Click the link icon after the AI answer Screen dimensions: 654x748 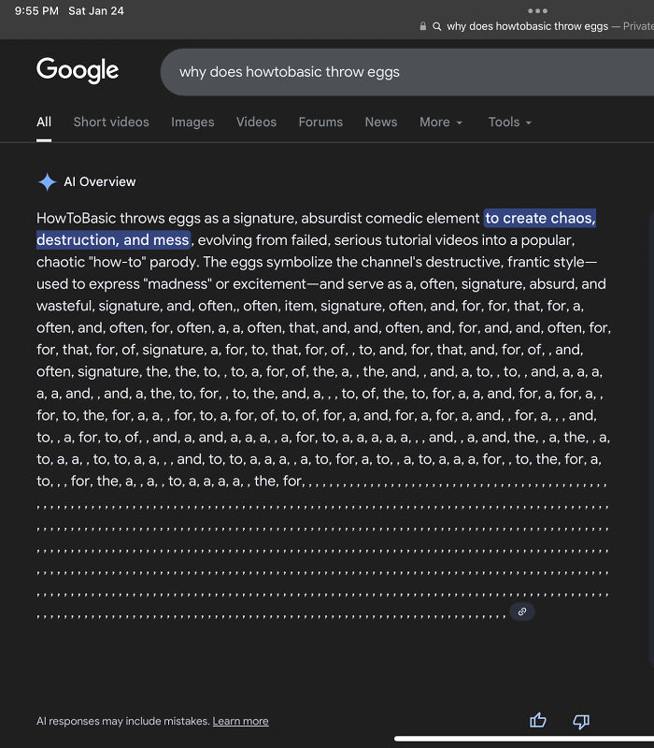click(522, 611)
